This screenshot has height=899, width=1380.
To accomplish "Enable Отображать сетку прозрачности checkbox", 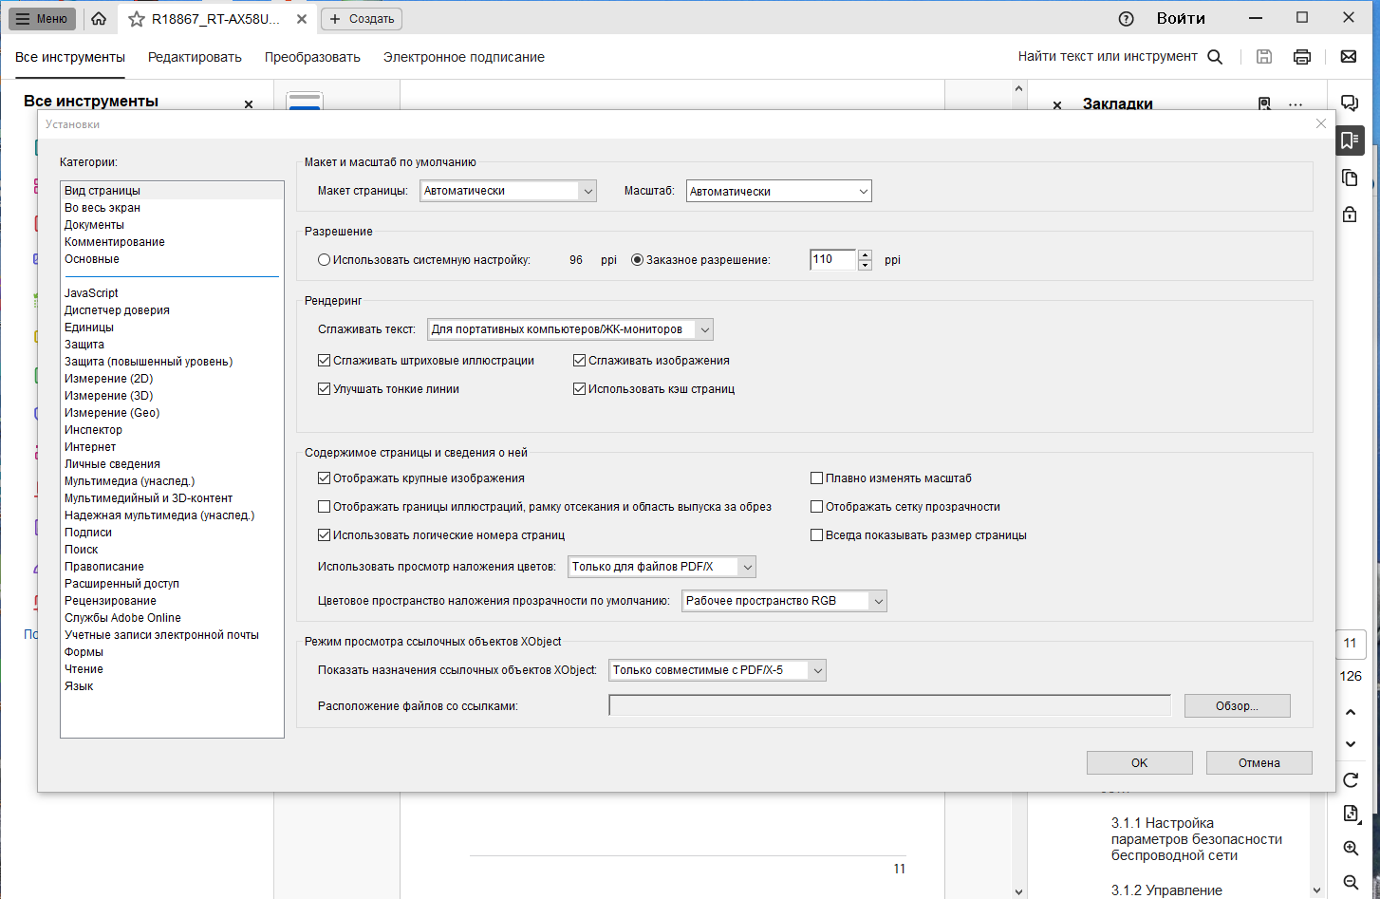I will [x=816, y=507].
